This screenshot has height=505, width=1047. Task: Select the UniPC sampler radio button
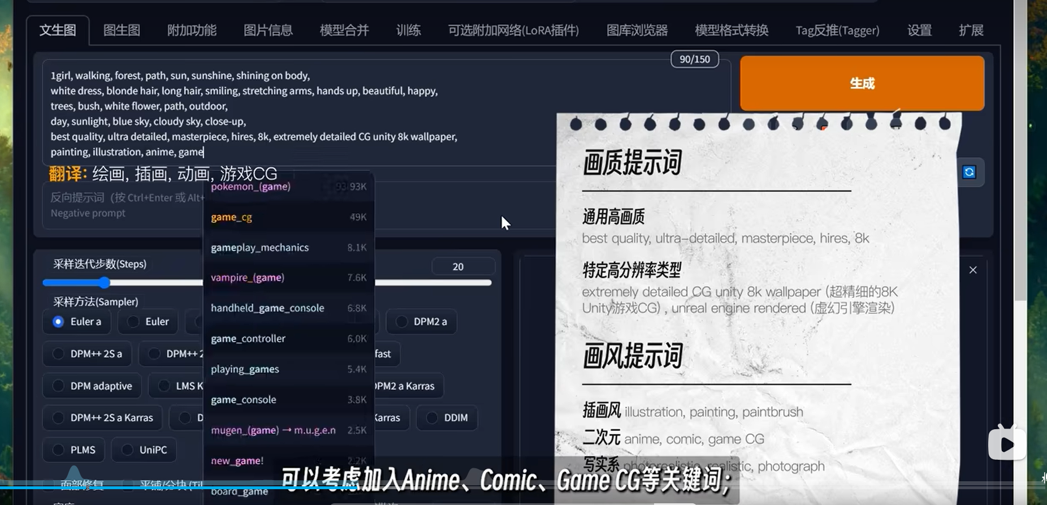128,450
